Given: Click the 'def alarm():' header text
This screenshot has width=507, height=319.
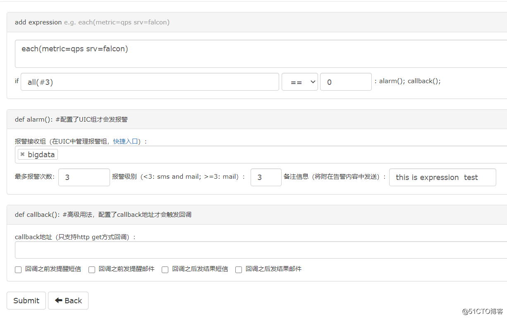Looking at the screenshot, I should pyautogui.click(x=34, y=120).
